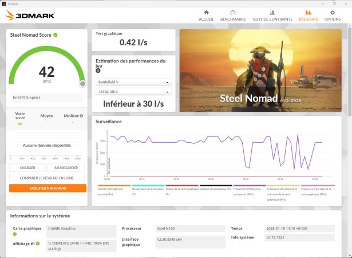352x258 pixels.
Task: Click the Sauvegarder button
Action: 66,168
